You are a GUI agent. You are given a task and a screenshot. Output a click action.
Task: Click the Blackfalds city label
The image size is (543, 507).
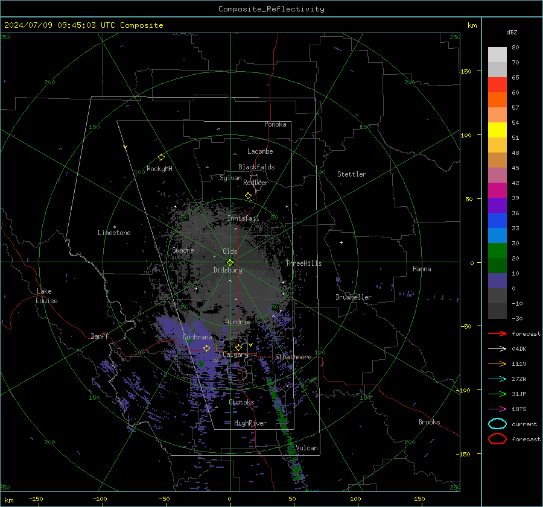[x=256, y=167]
